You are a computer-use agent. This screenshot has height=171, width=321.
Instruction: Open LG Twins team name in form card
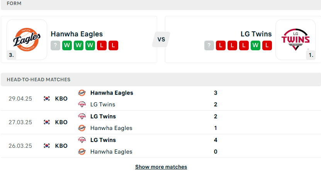click(x=256, y=34)
